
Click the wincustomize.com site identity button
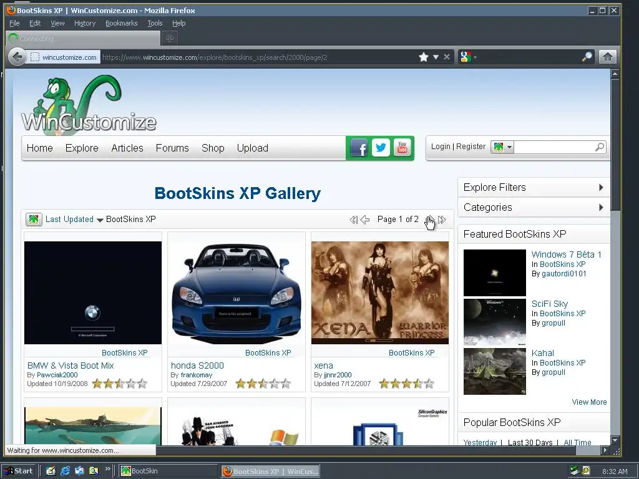pos(64,57)
